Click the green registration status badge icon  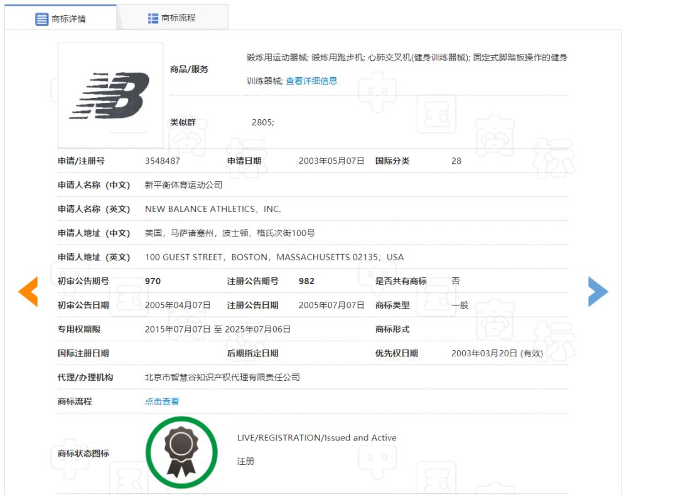click(x=181, y=452)
